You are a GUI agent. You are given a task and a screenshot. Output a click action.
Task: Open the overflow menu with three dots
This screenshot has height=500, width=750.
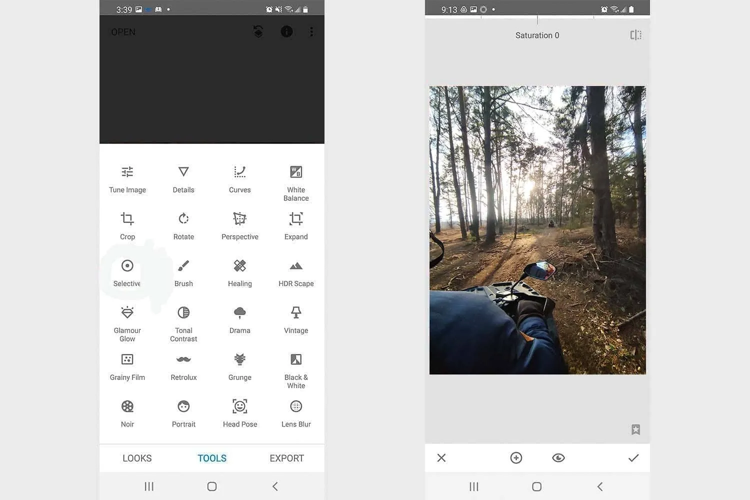click(311, 31)
